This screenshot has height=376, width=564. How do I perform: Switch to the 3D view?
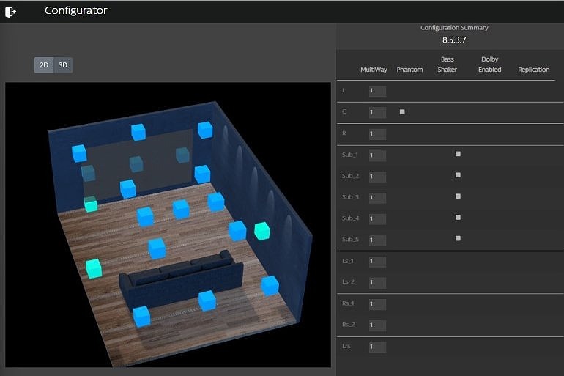(x=63, y=65)
